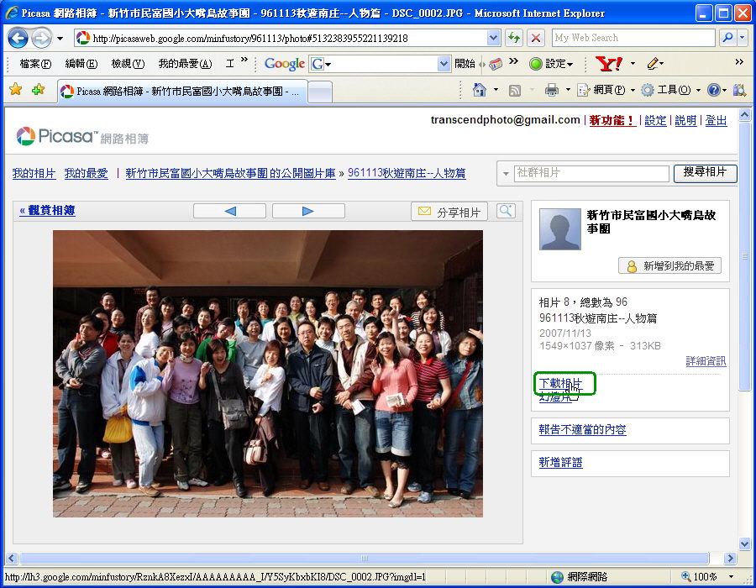
Task: Click the Research icon at toolbar end
Action: click(x=739, y=90)
